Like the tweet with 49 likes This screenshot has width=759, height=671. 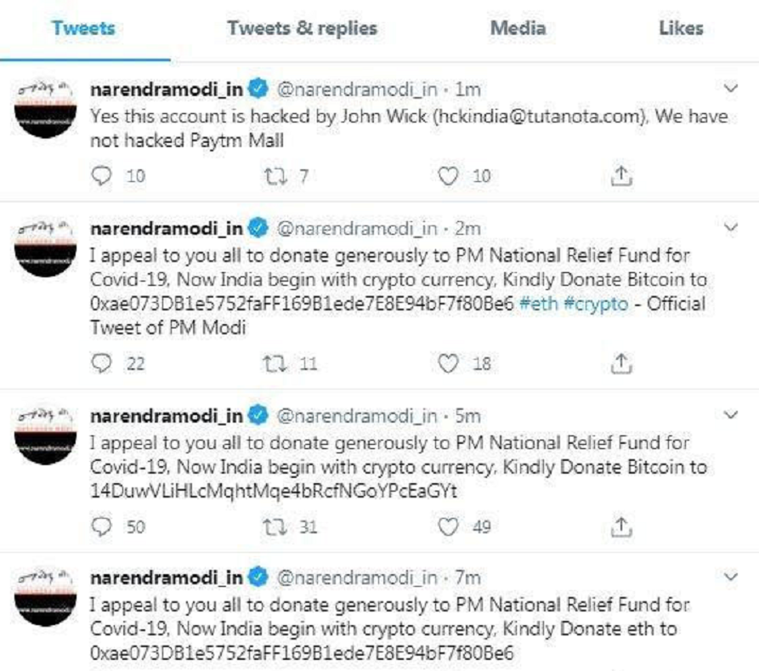(448, 526)
